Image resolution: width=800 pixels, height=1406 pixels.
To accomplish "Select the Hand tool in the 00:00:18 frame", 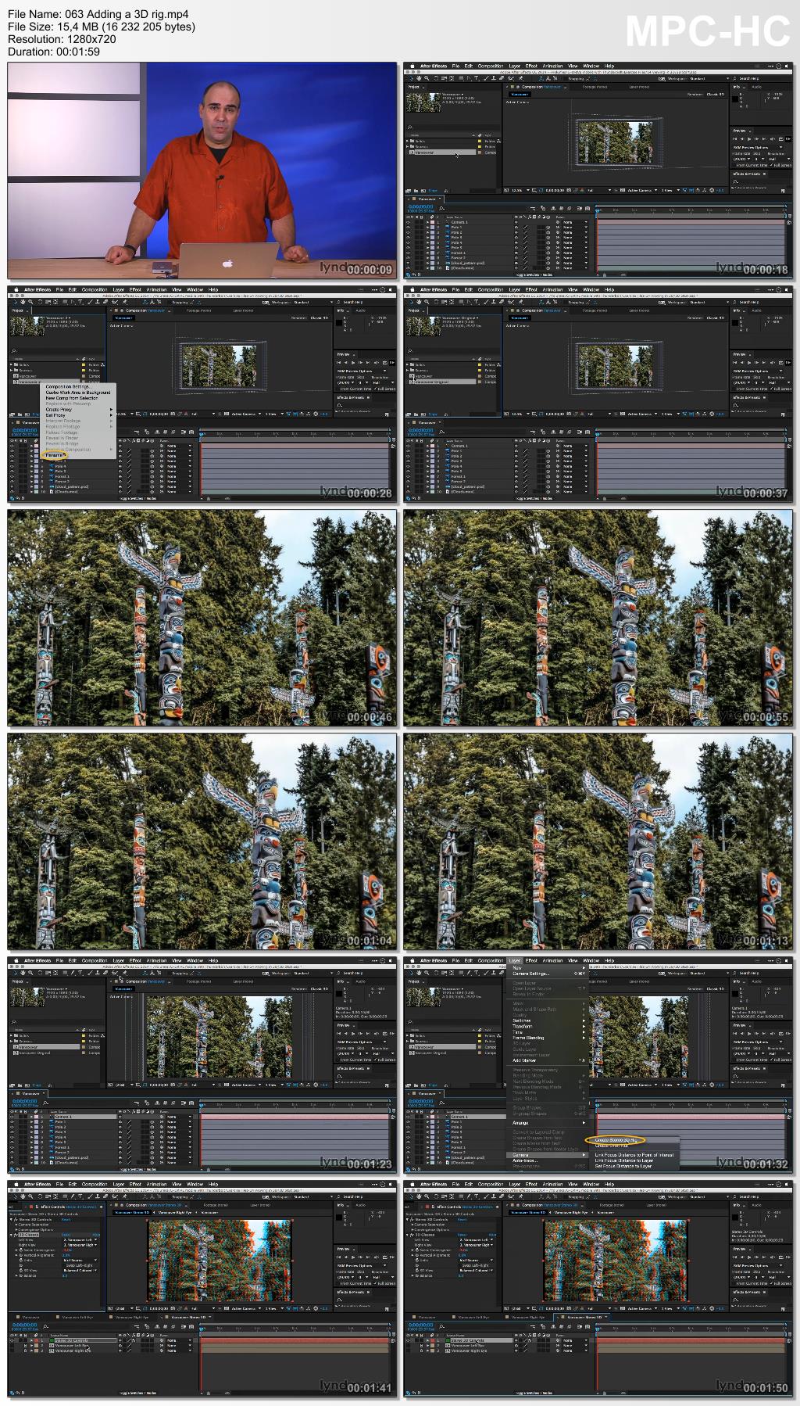I will pos(420,78).
